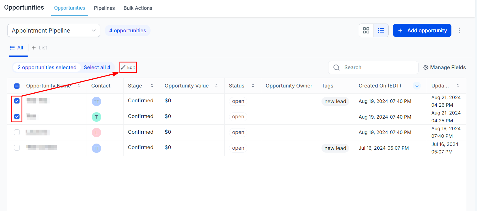This screenshot has width=477, height=211.
Task: Click the Manage Fields gear icon
Action: tap(426, 67)
